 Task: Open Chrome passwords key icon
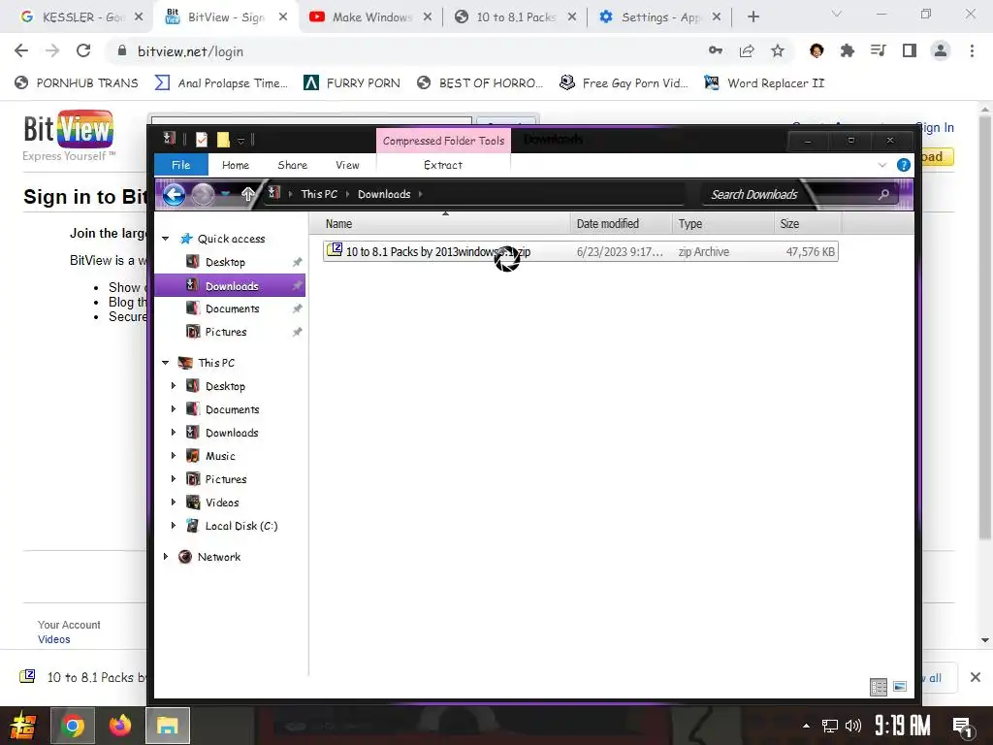(716, 50)
